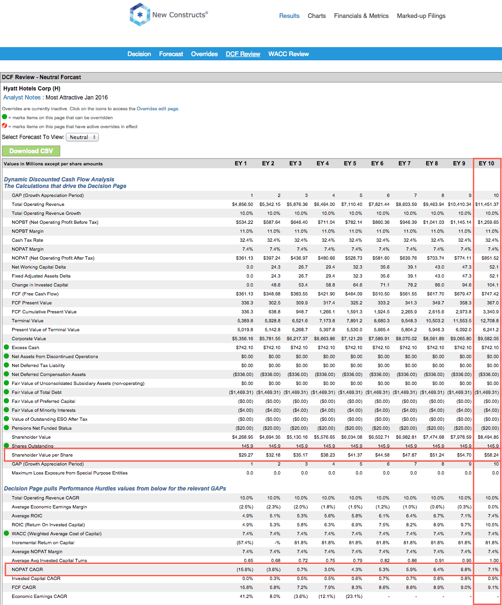Click override dot for Net Deferred Tax Liability
The width and height of the screenshot is (502, 605).
(7, 365)
